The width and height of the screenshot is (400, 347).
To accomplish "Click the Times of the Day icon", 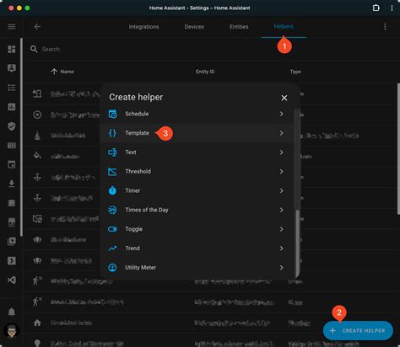I will (x=112, y=210).
